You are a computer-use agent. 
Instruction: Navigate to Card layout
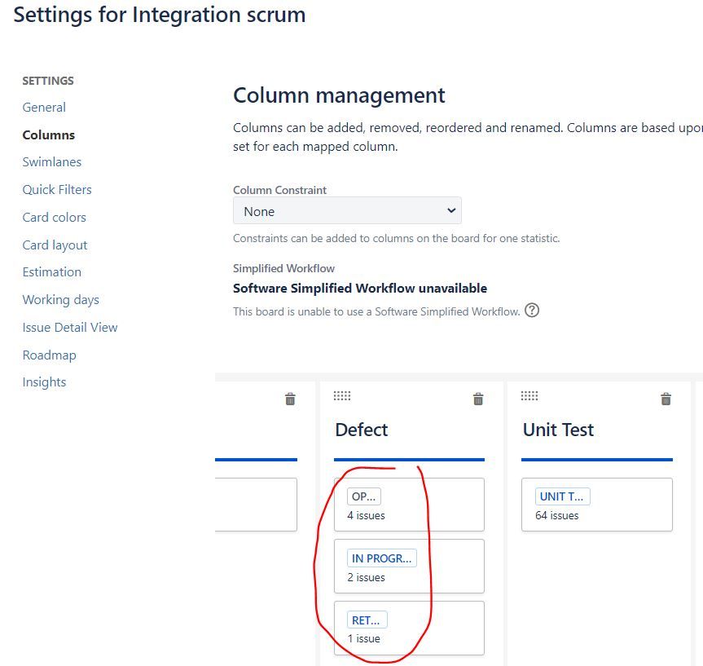click(x=55, y=245)
